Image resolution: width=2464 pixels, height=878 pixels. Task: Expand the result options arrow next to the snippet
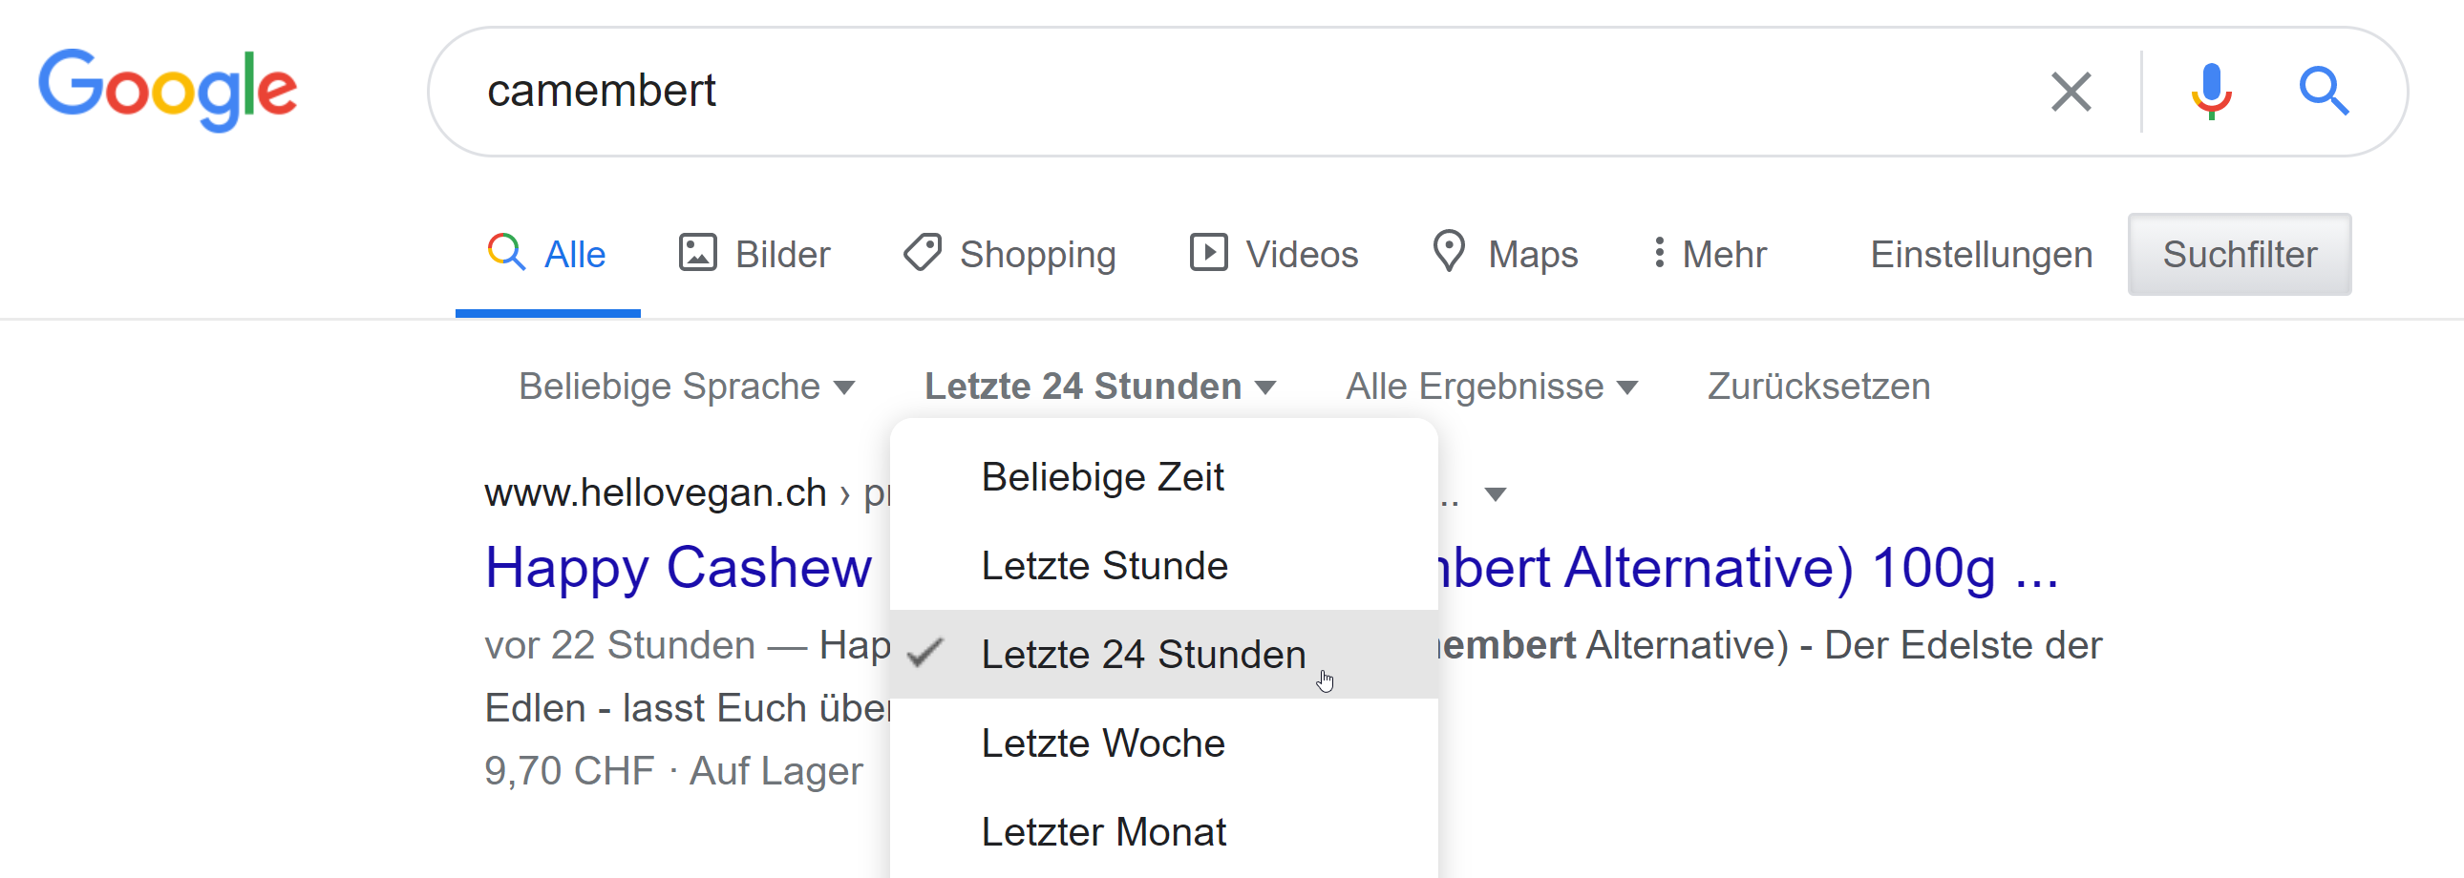1496,493
